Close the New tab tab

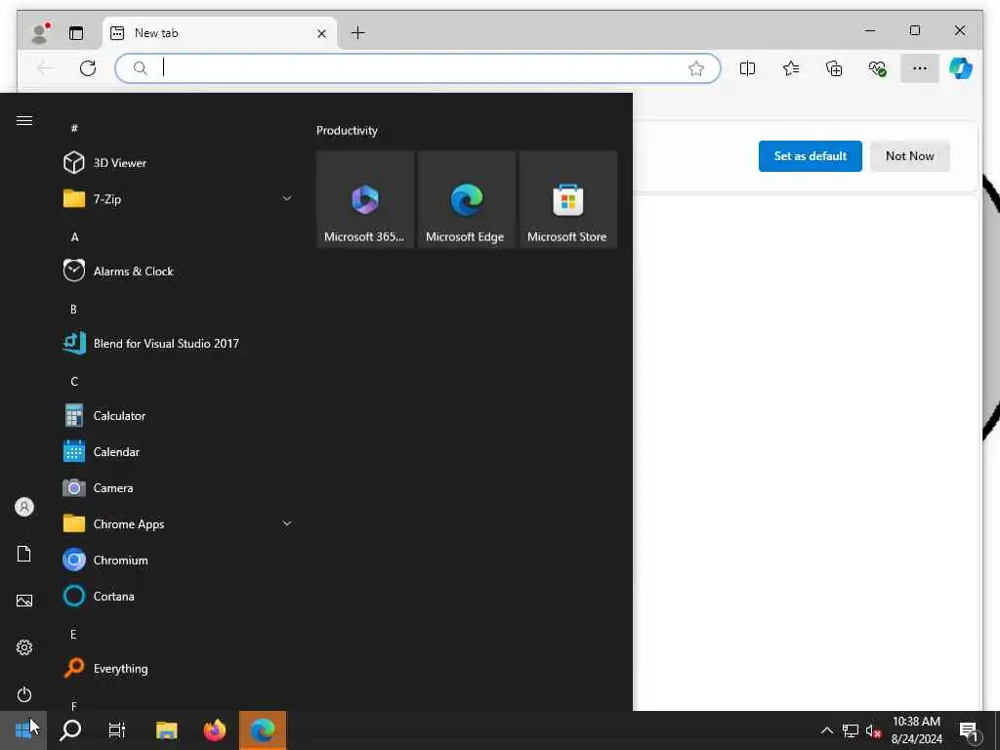321,33
